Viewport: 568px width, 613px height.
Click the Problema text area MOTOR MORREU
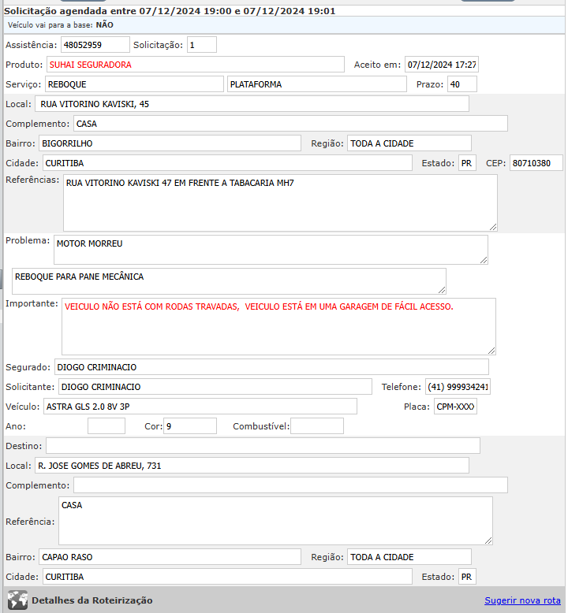click(x=271, y=250)
